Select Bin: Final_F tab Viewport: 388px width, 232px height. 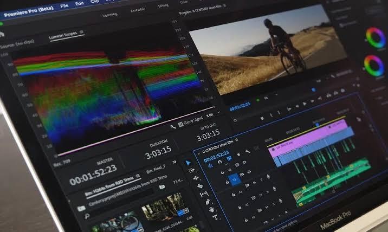tap(156, 169)
